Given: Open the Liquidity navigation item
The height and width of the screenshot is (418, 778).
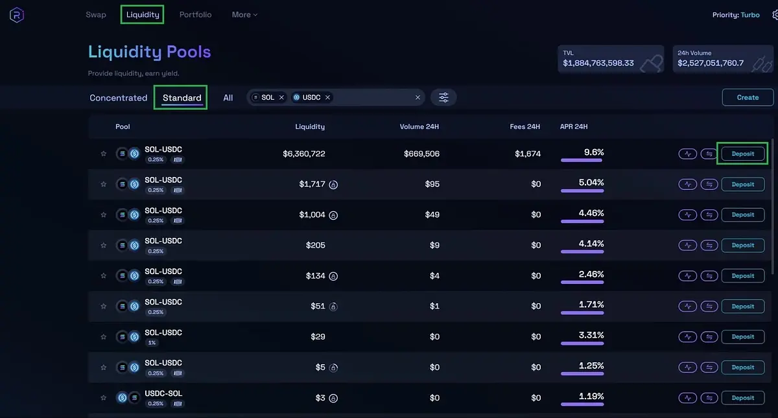Looking at the screenshot, I should pos(143,14).
